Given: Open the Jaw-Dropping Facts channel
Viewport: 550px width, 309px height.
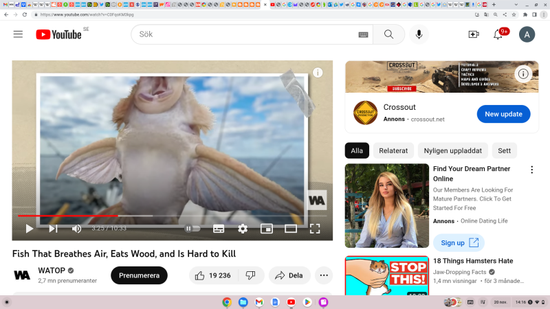Looking at the screenshot, I should point(459,272).
